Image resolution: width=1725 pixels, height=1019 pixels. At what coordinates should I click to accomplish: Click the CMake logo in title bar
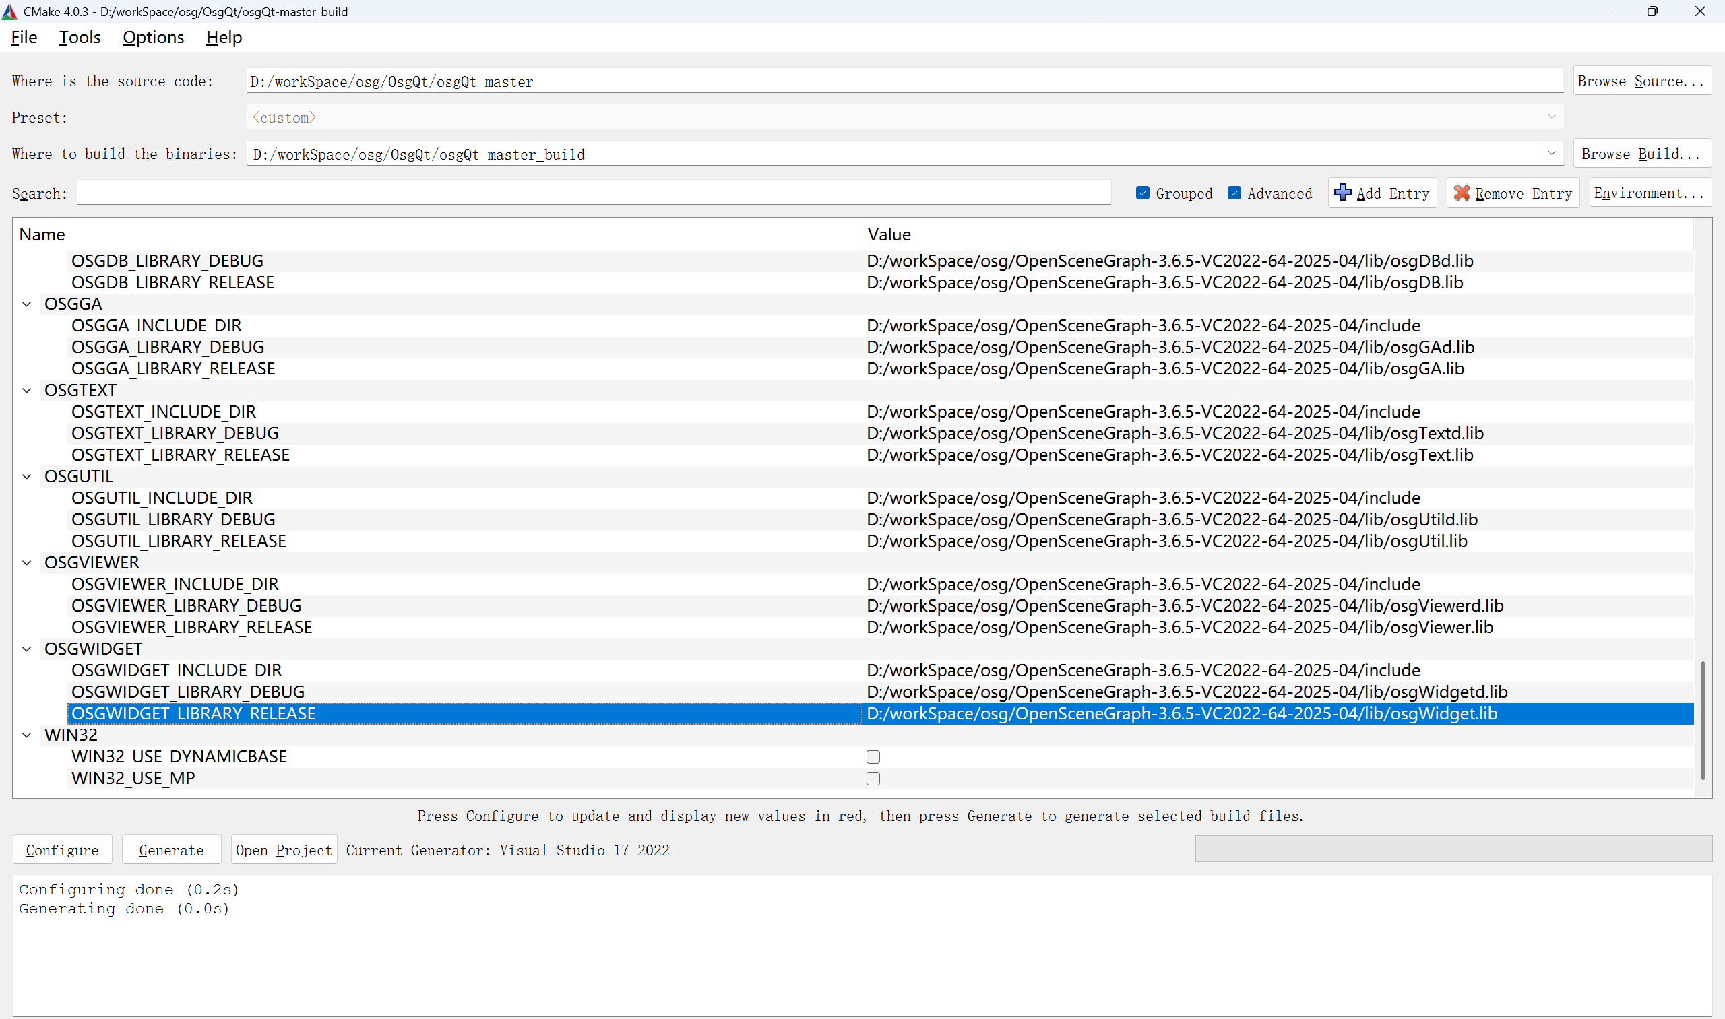coord(9,11)
